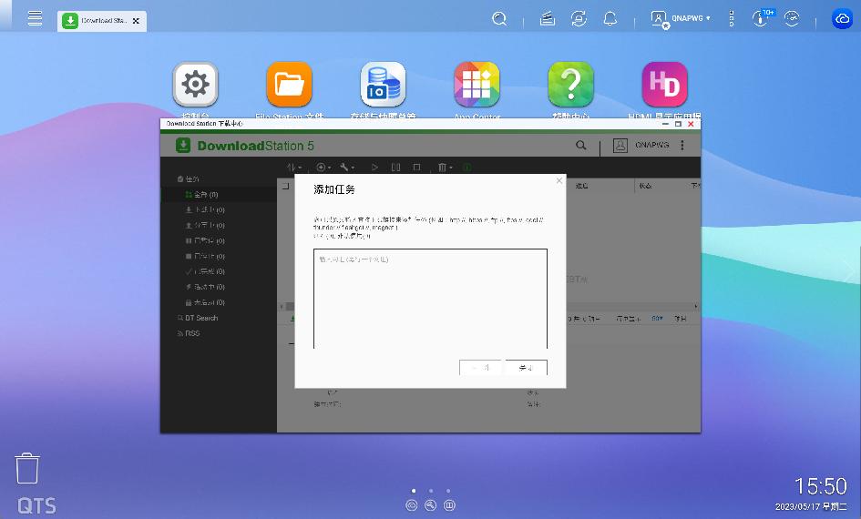
Task: Click the last round icon below page dots
Action: (449, 505)
